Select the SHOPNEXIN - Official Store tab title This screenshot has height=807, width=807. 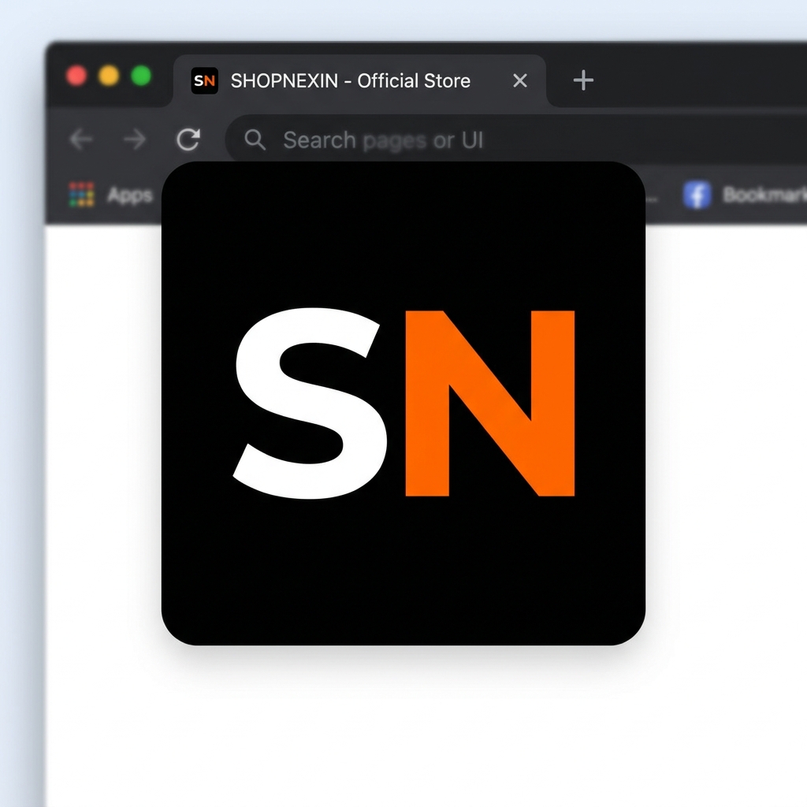pos(351,80)
